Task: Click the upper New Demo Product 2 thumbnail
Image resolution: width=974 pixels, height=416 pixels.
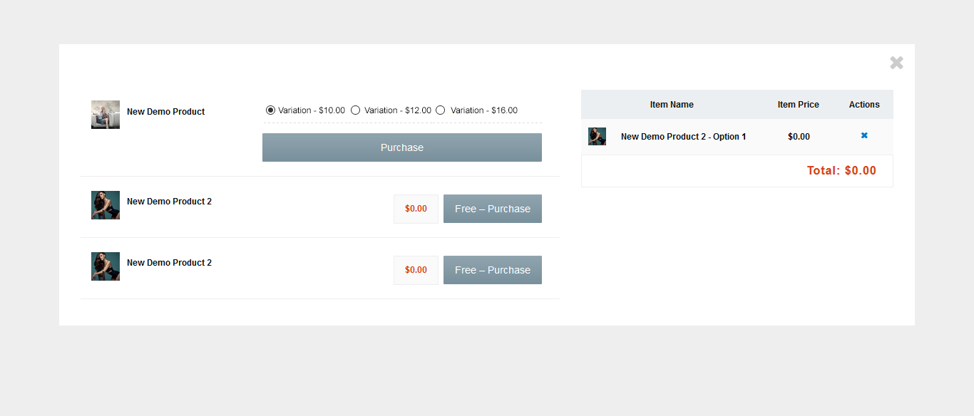Action: tap(106, 205)
